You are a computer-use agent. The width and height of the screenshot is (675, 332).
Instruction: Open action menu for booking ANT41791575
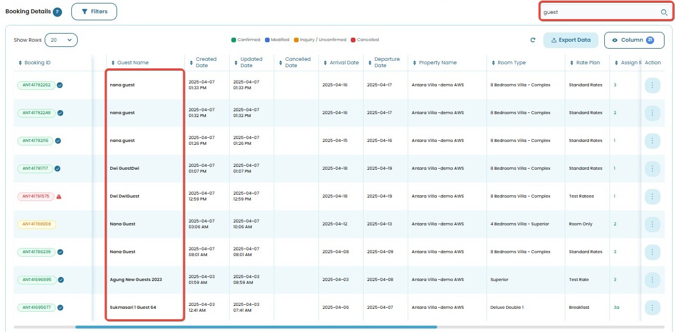pos(652,196)
